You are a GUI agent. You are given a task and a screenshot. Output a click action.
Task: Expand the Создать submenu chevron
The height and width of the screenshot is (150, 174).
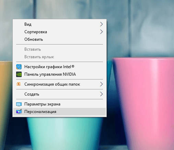click(x=101, y=94)
